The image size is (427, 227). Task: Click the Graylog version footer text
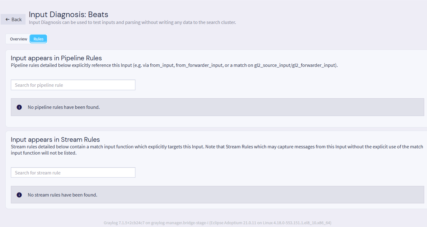[217, 223]
